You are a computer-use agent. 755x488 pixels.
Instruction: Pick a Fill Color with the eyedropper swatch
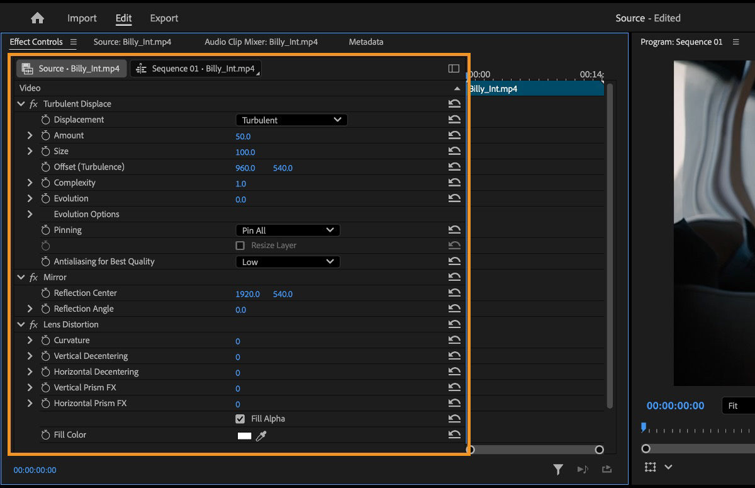262,435
